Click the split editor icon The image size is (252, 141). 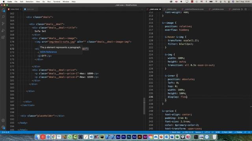click(246, 9)
